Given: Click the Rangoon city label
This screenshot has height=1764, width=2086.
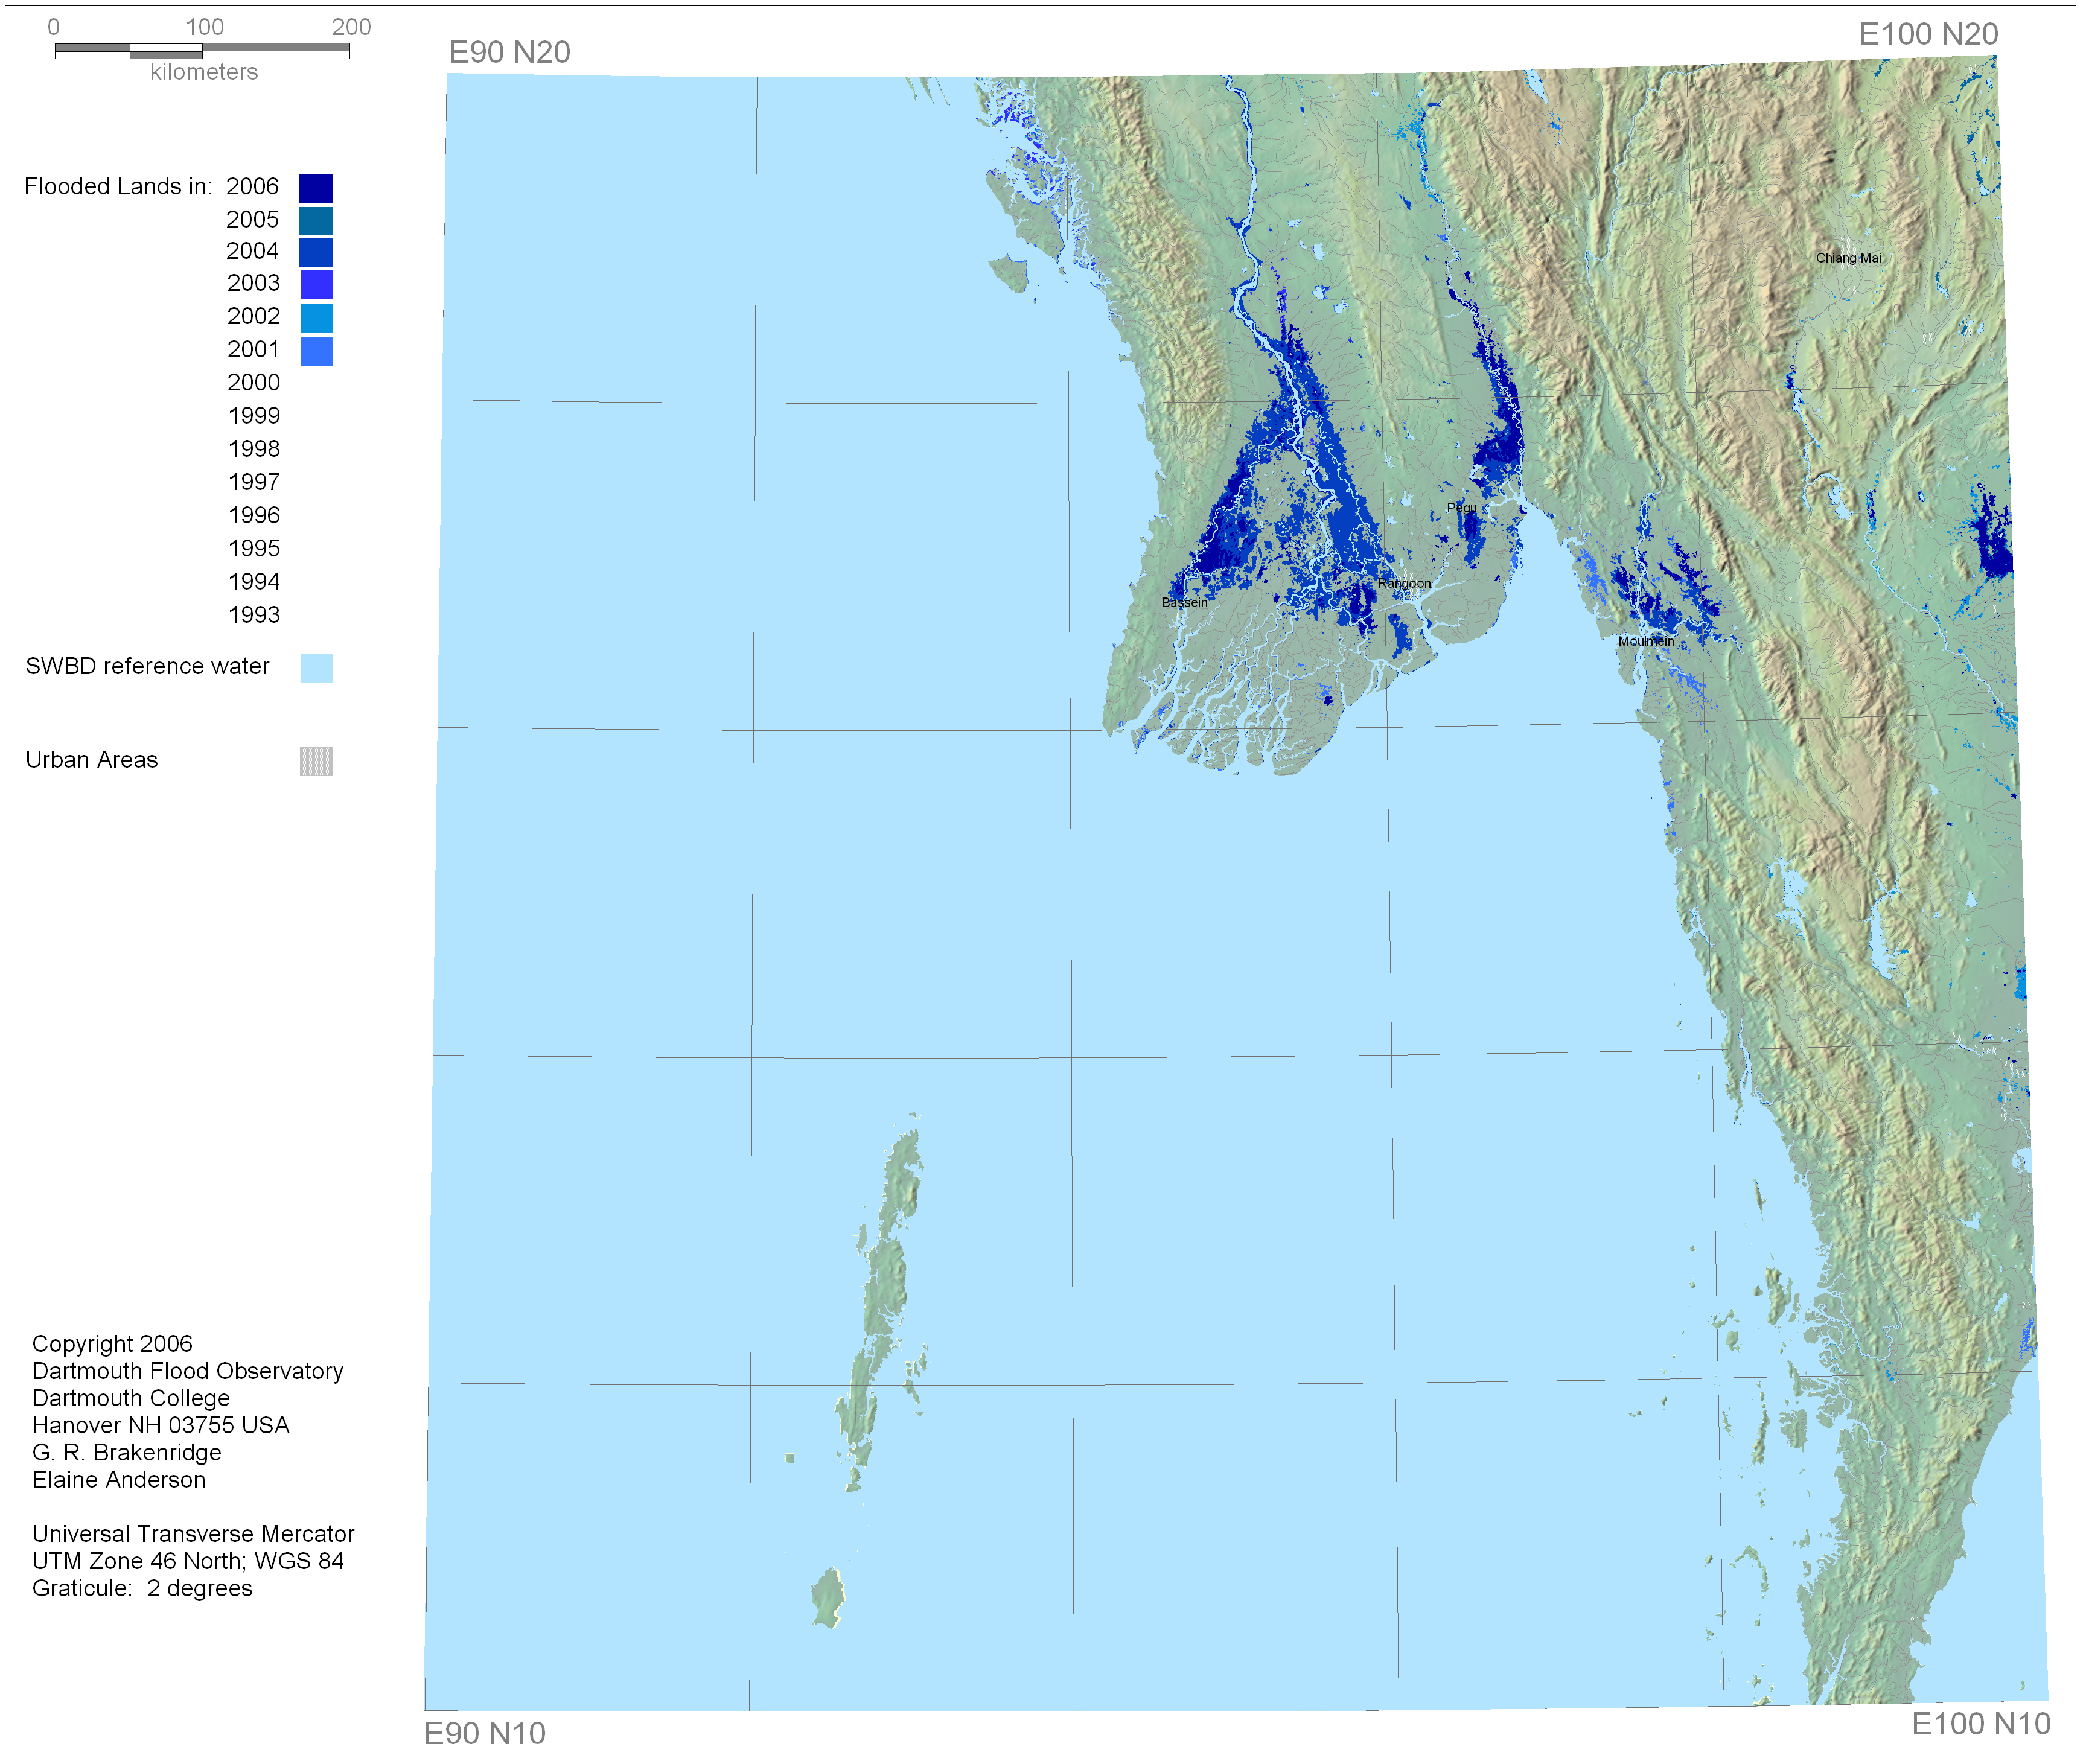Looking at the screenshot, I should pos(1405,584).
